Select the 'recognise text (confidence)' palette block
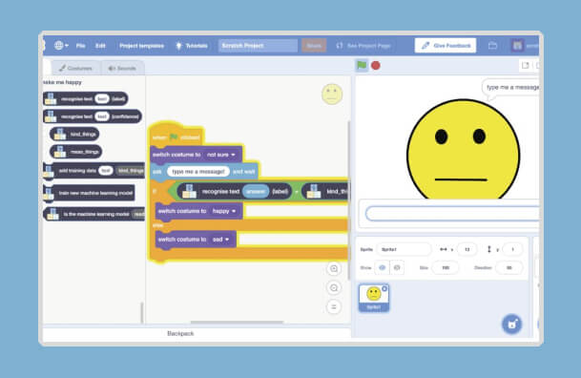 [x=93, y=116]
